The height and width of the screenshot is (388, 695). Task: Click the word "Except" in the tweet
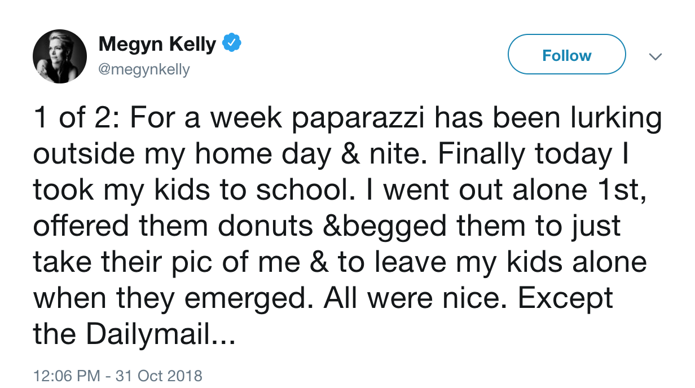(565, 298)
